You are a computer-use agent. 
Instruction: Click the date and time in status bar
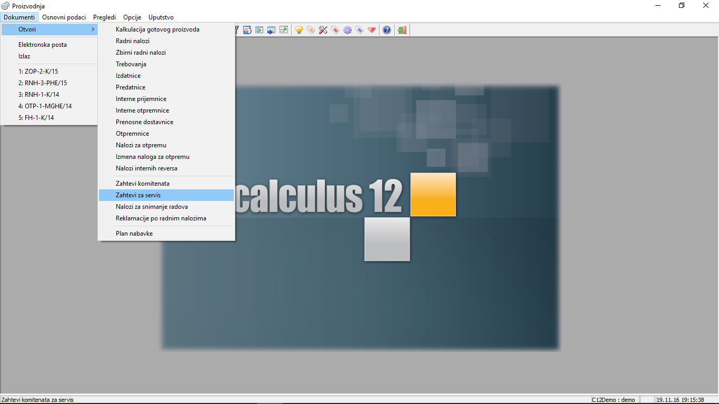(680, 400)
